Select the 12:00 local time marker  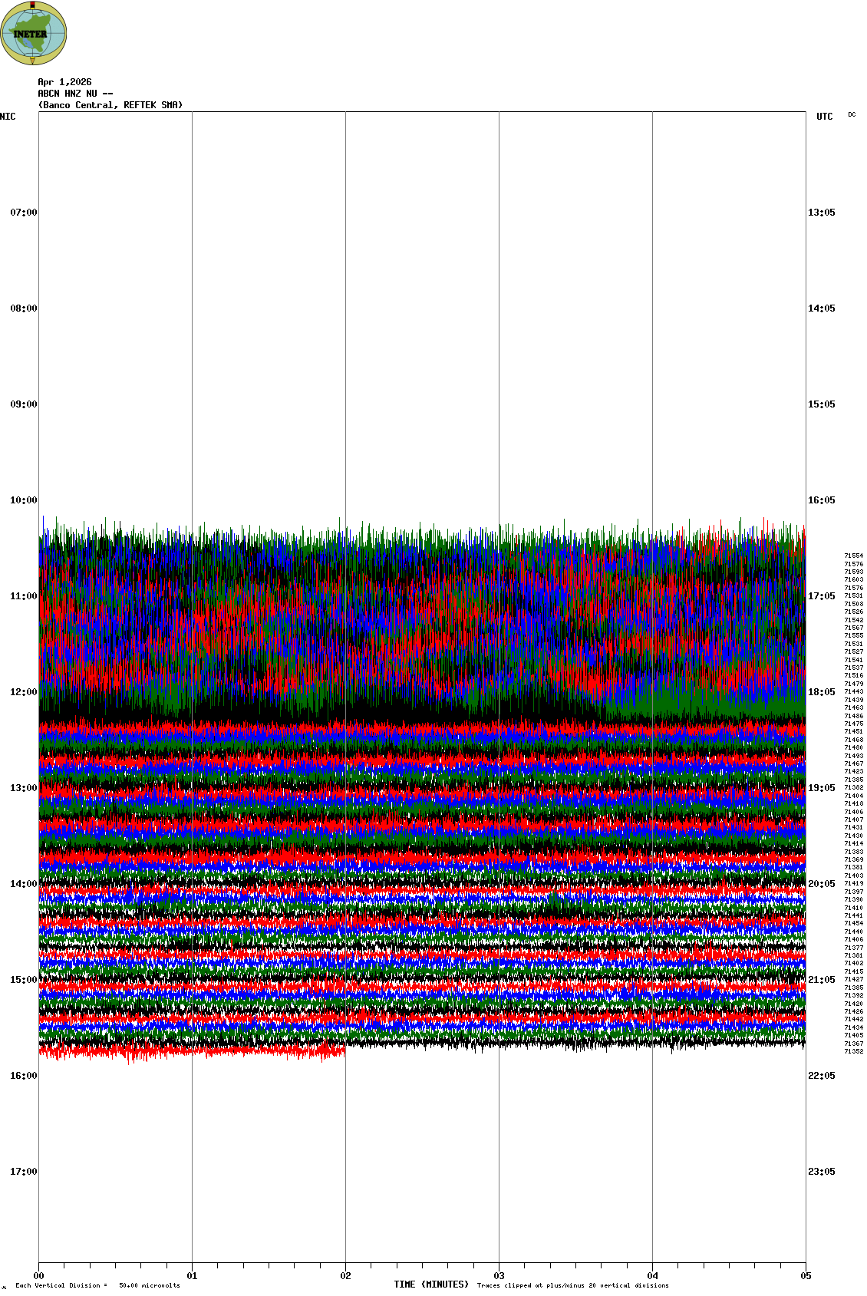pos(23,692)
